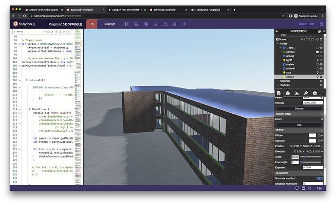
Task: Click the WebGL2 engine label
Action: tap(302, 24)
